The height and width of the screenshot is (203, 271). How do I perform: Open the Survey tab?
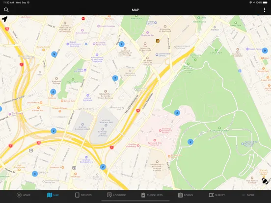click(217, 195)
